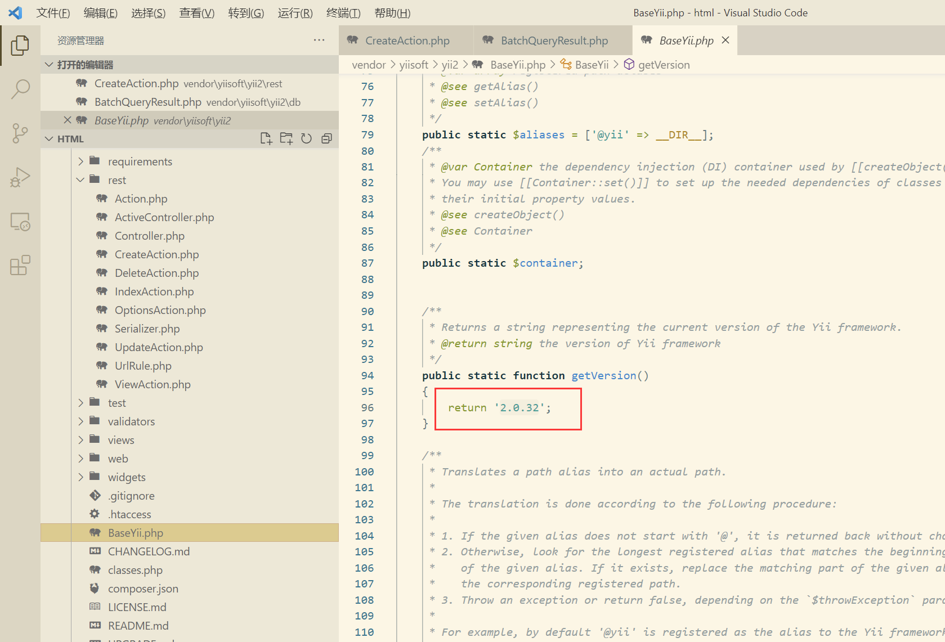
Task: Open Extensions view
Action: point(20,265)
